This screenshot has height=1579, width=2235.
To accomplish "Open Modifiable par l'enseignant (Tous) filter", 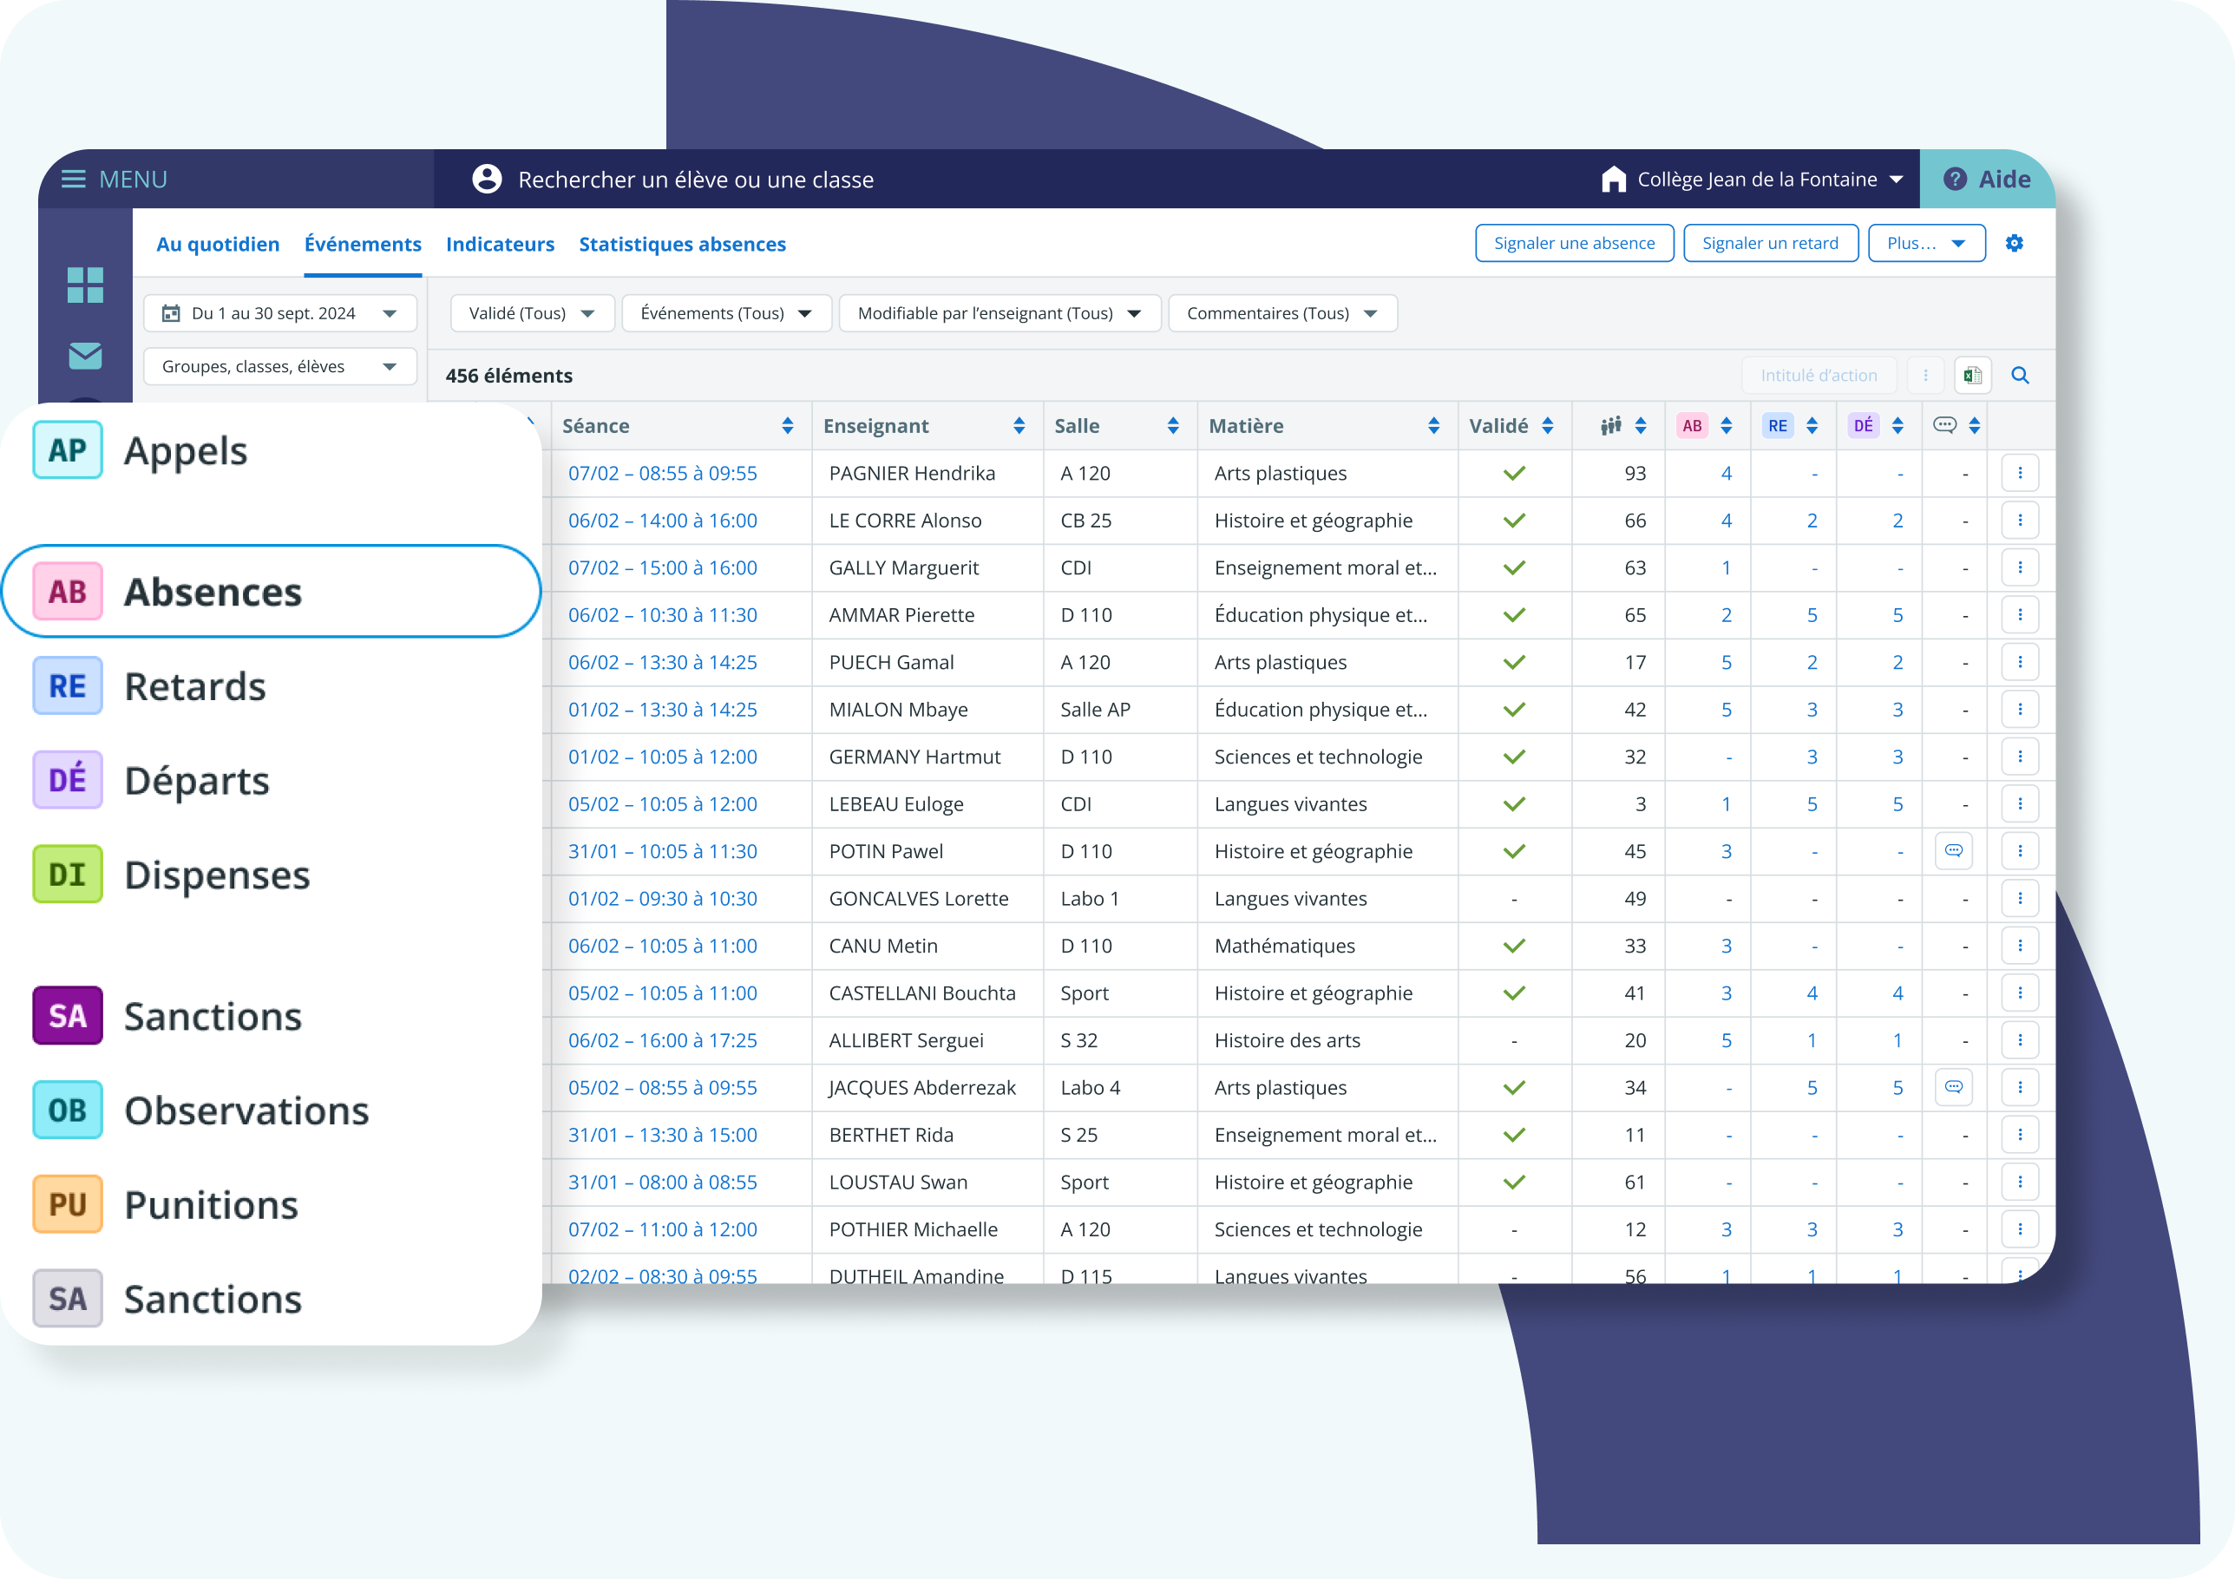I will pos(999,313).
